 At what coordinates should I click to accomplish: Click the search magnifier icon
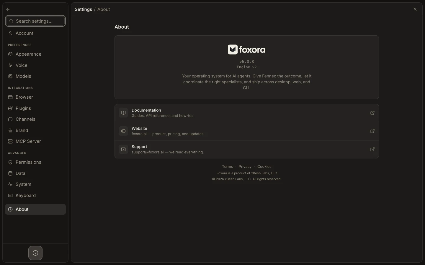tap(11, 21)
